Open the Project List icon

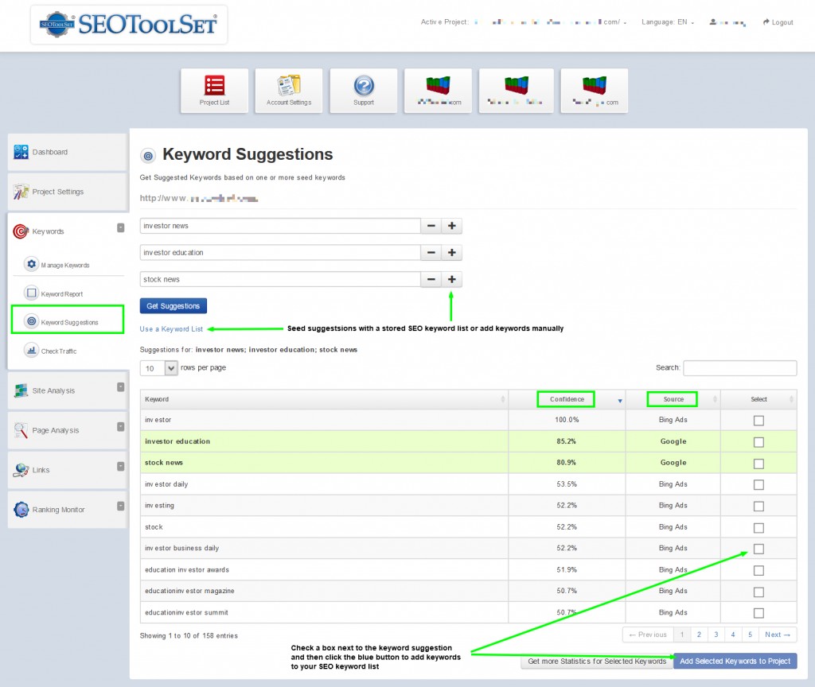214,86
